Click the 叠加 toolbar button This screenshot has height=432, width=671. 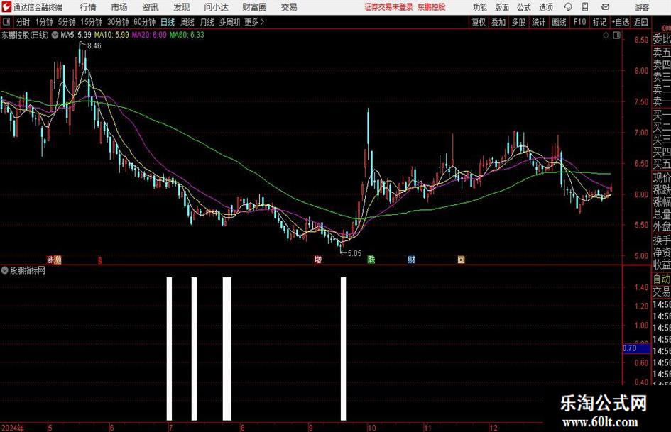pos(498,22)
